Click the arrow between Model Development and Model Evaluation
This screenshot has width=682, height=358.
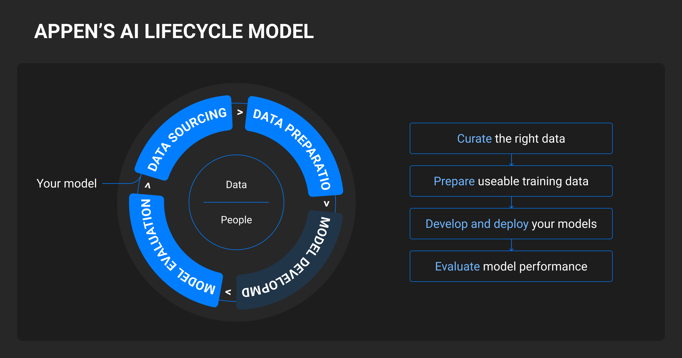[x=228, y=292]
